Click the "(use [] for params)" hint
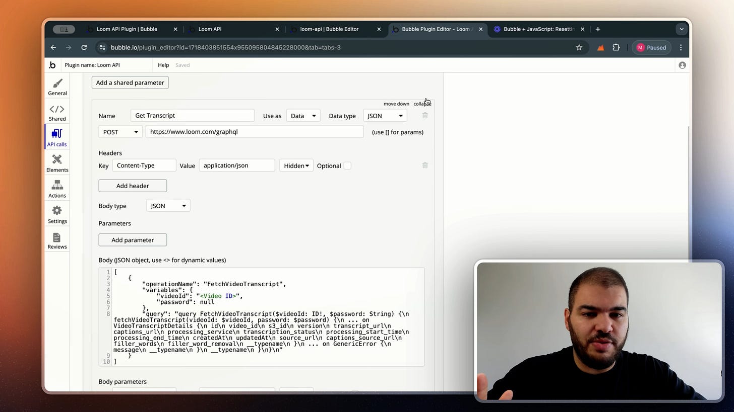The width and height of the screenshot is (734, 412). click(398, 132)
